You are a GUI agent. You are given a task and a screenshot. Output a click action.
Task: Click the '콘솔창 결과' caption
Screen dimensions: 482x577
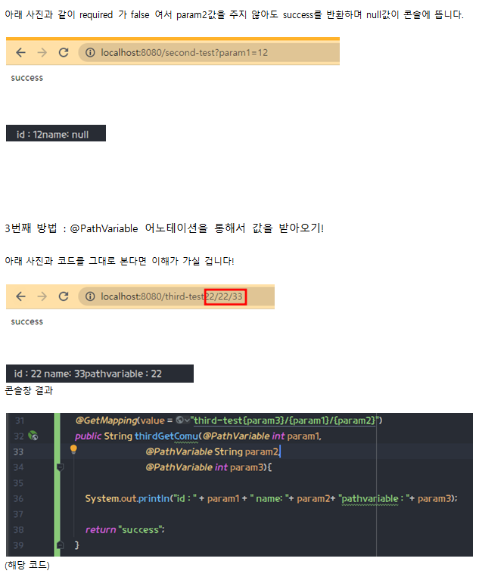point(29,390)
